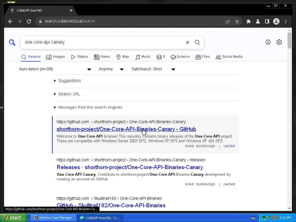This screenshot has width=296, height=222.
Task: Switch to Windows Task Manager taskbar item
Action: [x=53, y=218]
